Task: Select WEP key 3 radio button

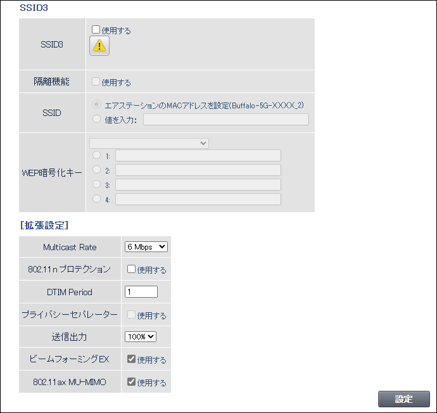Action: pos(96,184)
